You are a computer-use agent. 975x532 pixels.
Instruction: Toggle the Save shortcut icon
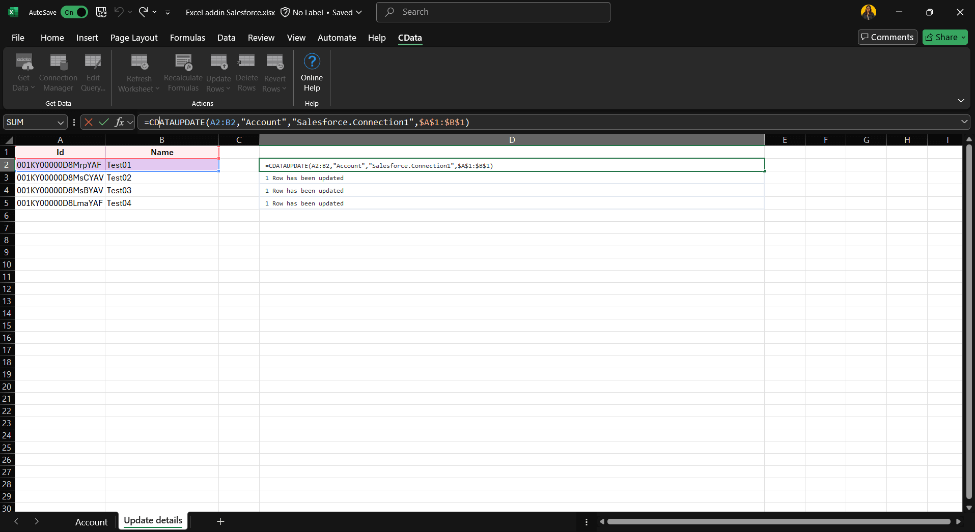click(101, 12)
